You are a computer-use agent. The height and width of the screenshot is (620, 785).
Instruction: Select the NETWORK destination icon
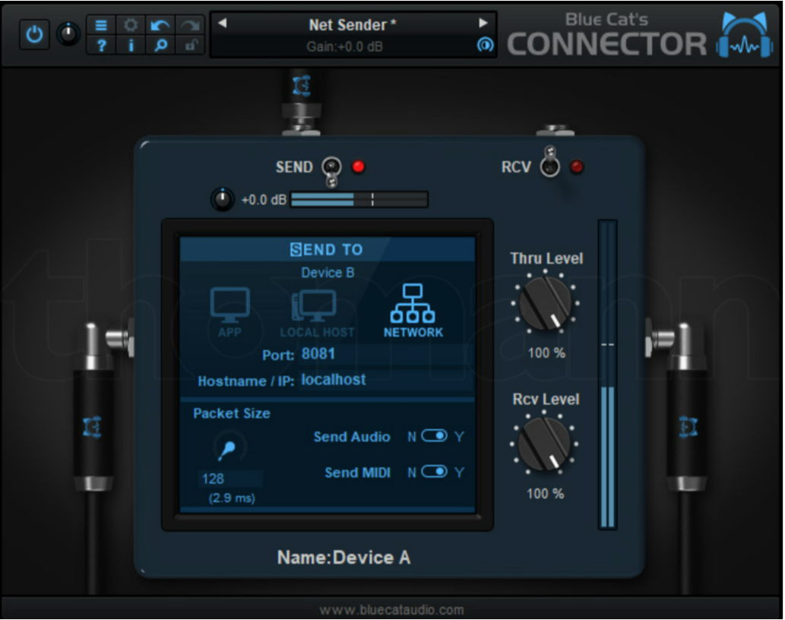point(413,311)
